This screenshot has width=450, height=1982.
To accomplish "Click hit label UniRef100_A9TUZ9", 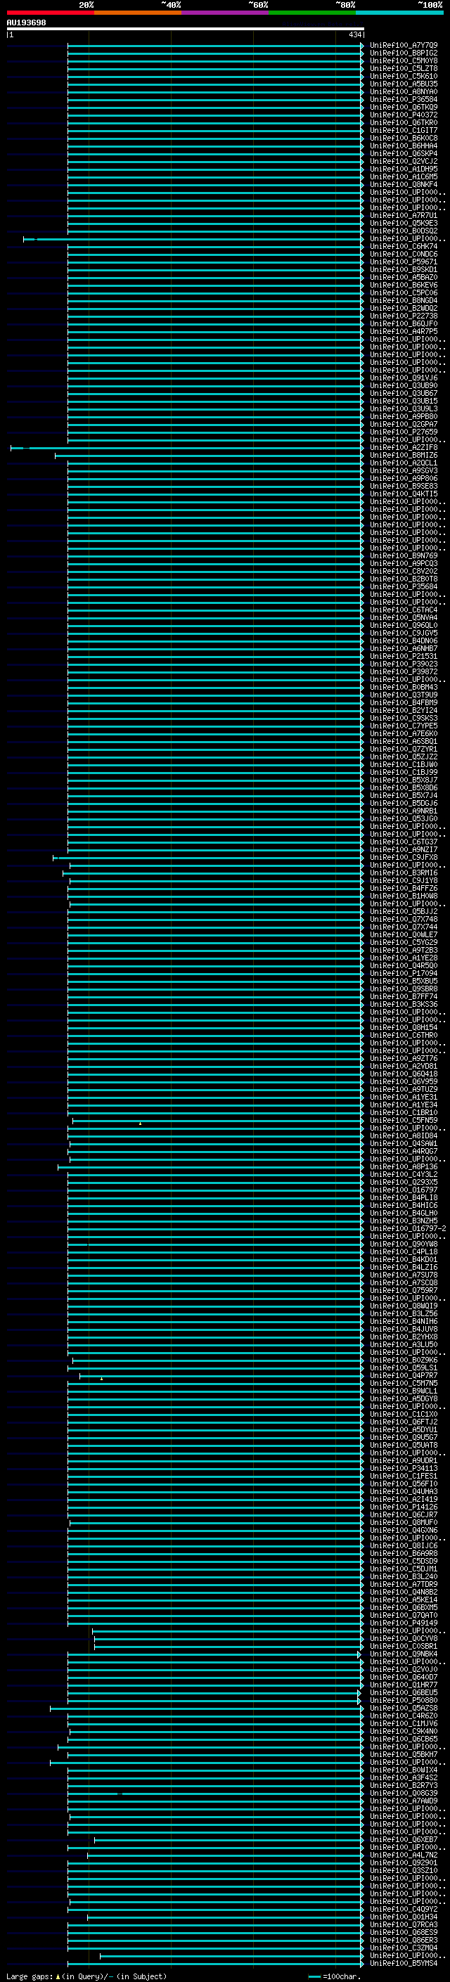I will point(403,1090).
